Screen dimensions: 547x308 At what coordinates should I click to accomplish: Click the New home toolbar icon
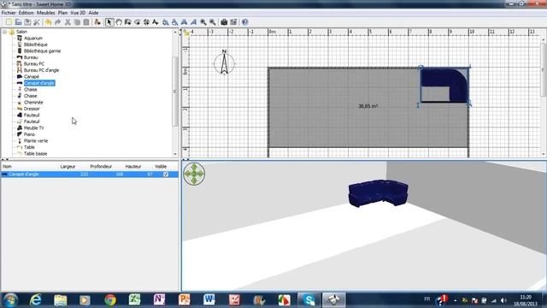9,22
